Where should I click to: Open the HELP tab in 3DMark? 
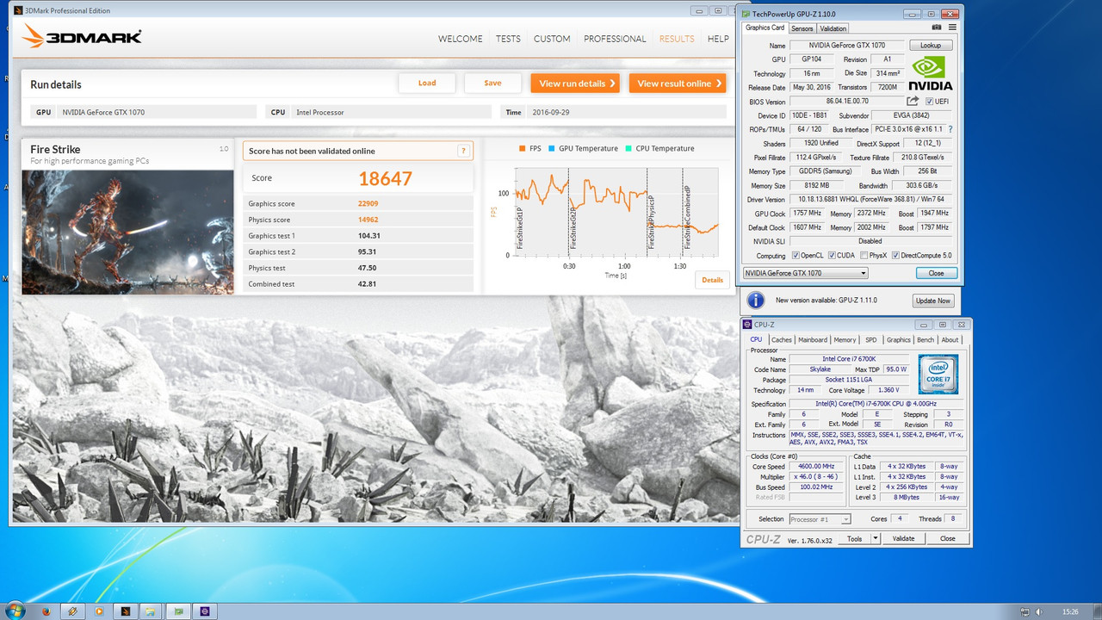(x=718, y=39)
